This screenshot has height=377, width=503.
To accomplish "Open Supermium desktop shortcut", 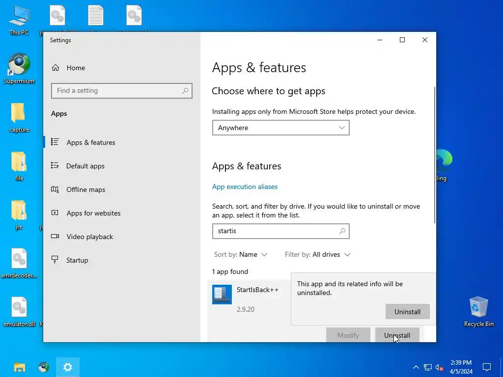I will (19, 69).
